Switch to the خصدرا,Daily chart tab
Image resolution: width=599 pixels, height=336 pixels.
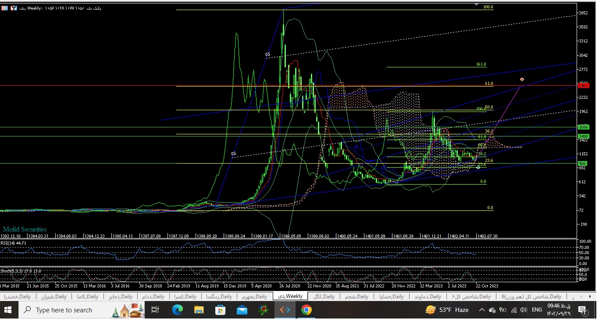(x=18, y=297)
